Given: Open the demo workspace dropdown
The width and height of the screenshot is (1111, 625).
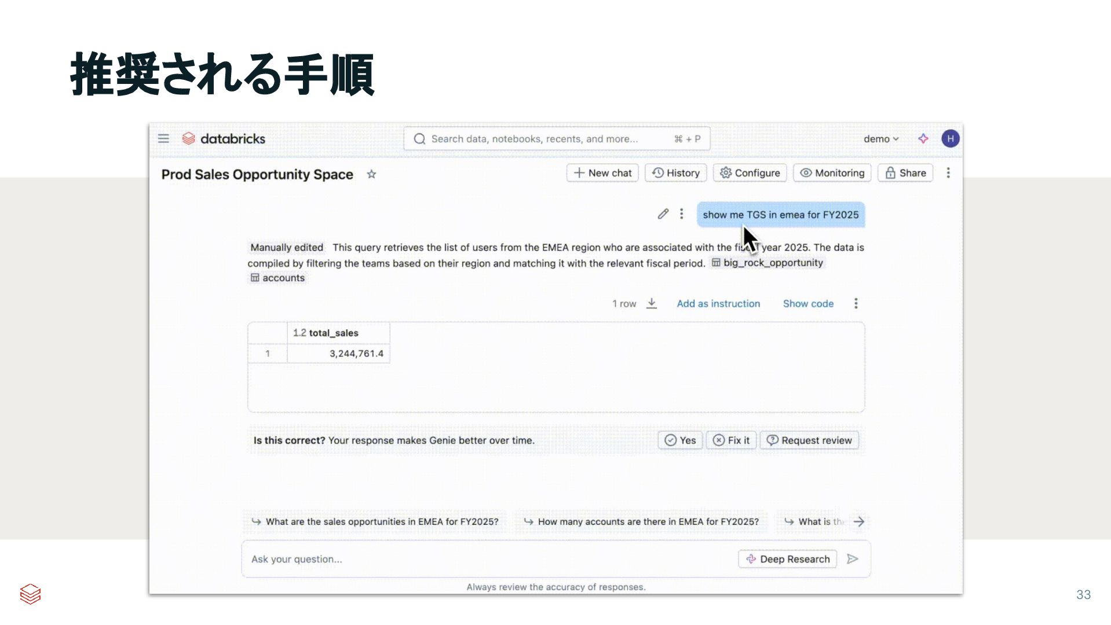Looking at the screenshot, I should point(881,139).
